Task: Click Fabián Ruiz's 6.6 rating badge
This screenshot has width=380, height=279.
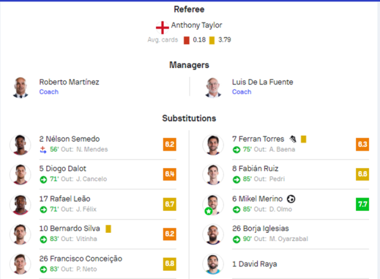Action: coord(362,174)
